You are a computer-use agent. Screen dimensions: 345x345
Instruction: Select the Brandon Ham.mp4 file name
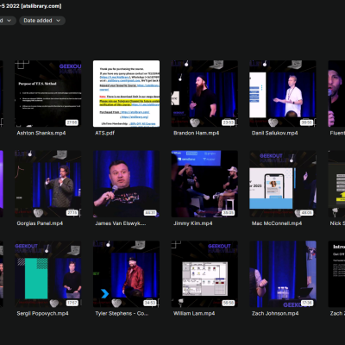point(196,133)
